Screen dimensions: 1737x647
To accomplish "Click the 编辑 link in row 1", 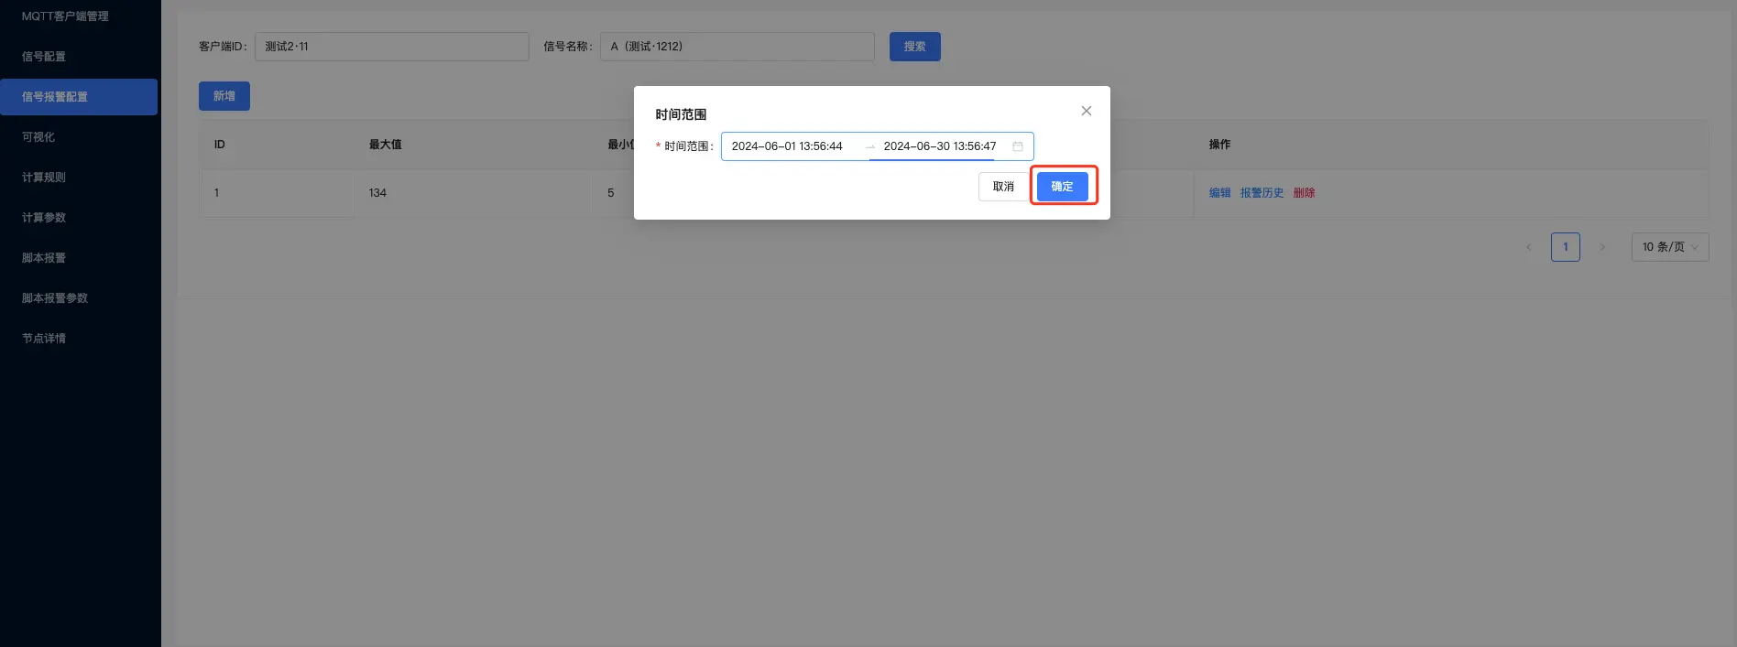I will click(1219, 193).
